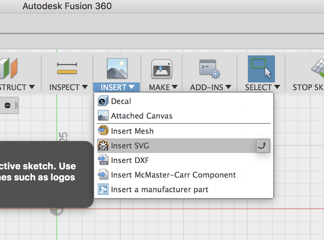Screen dimensions: 324x240
Task: Open the ADD-INS dropdown menu
Action: pos(210,87)
